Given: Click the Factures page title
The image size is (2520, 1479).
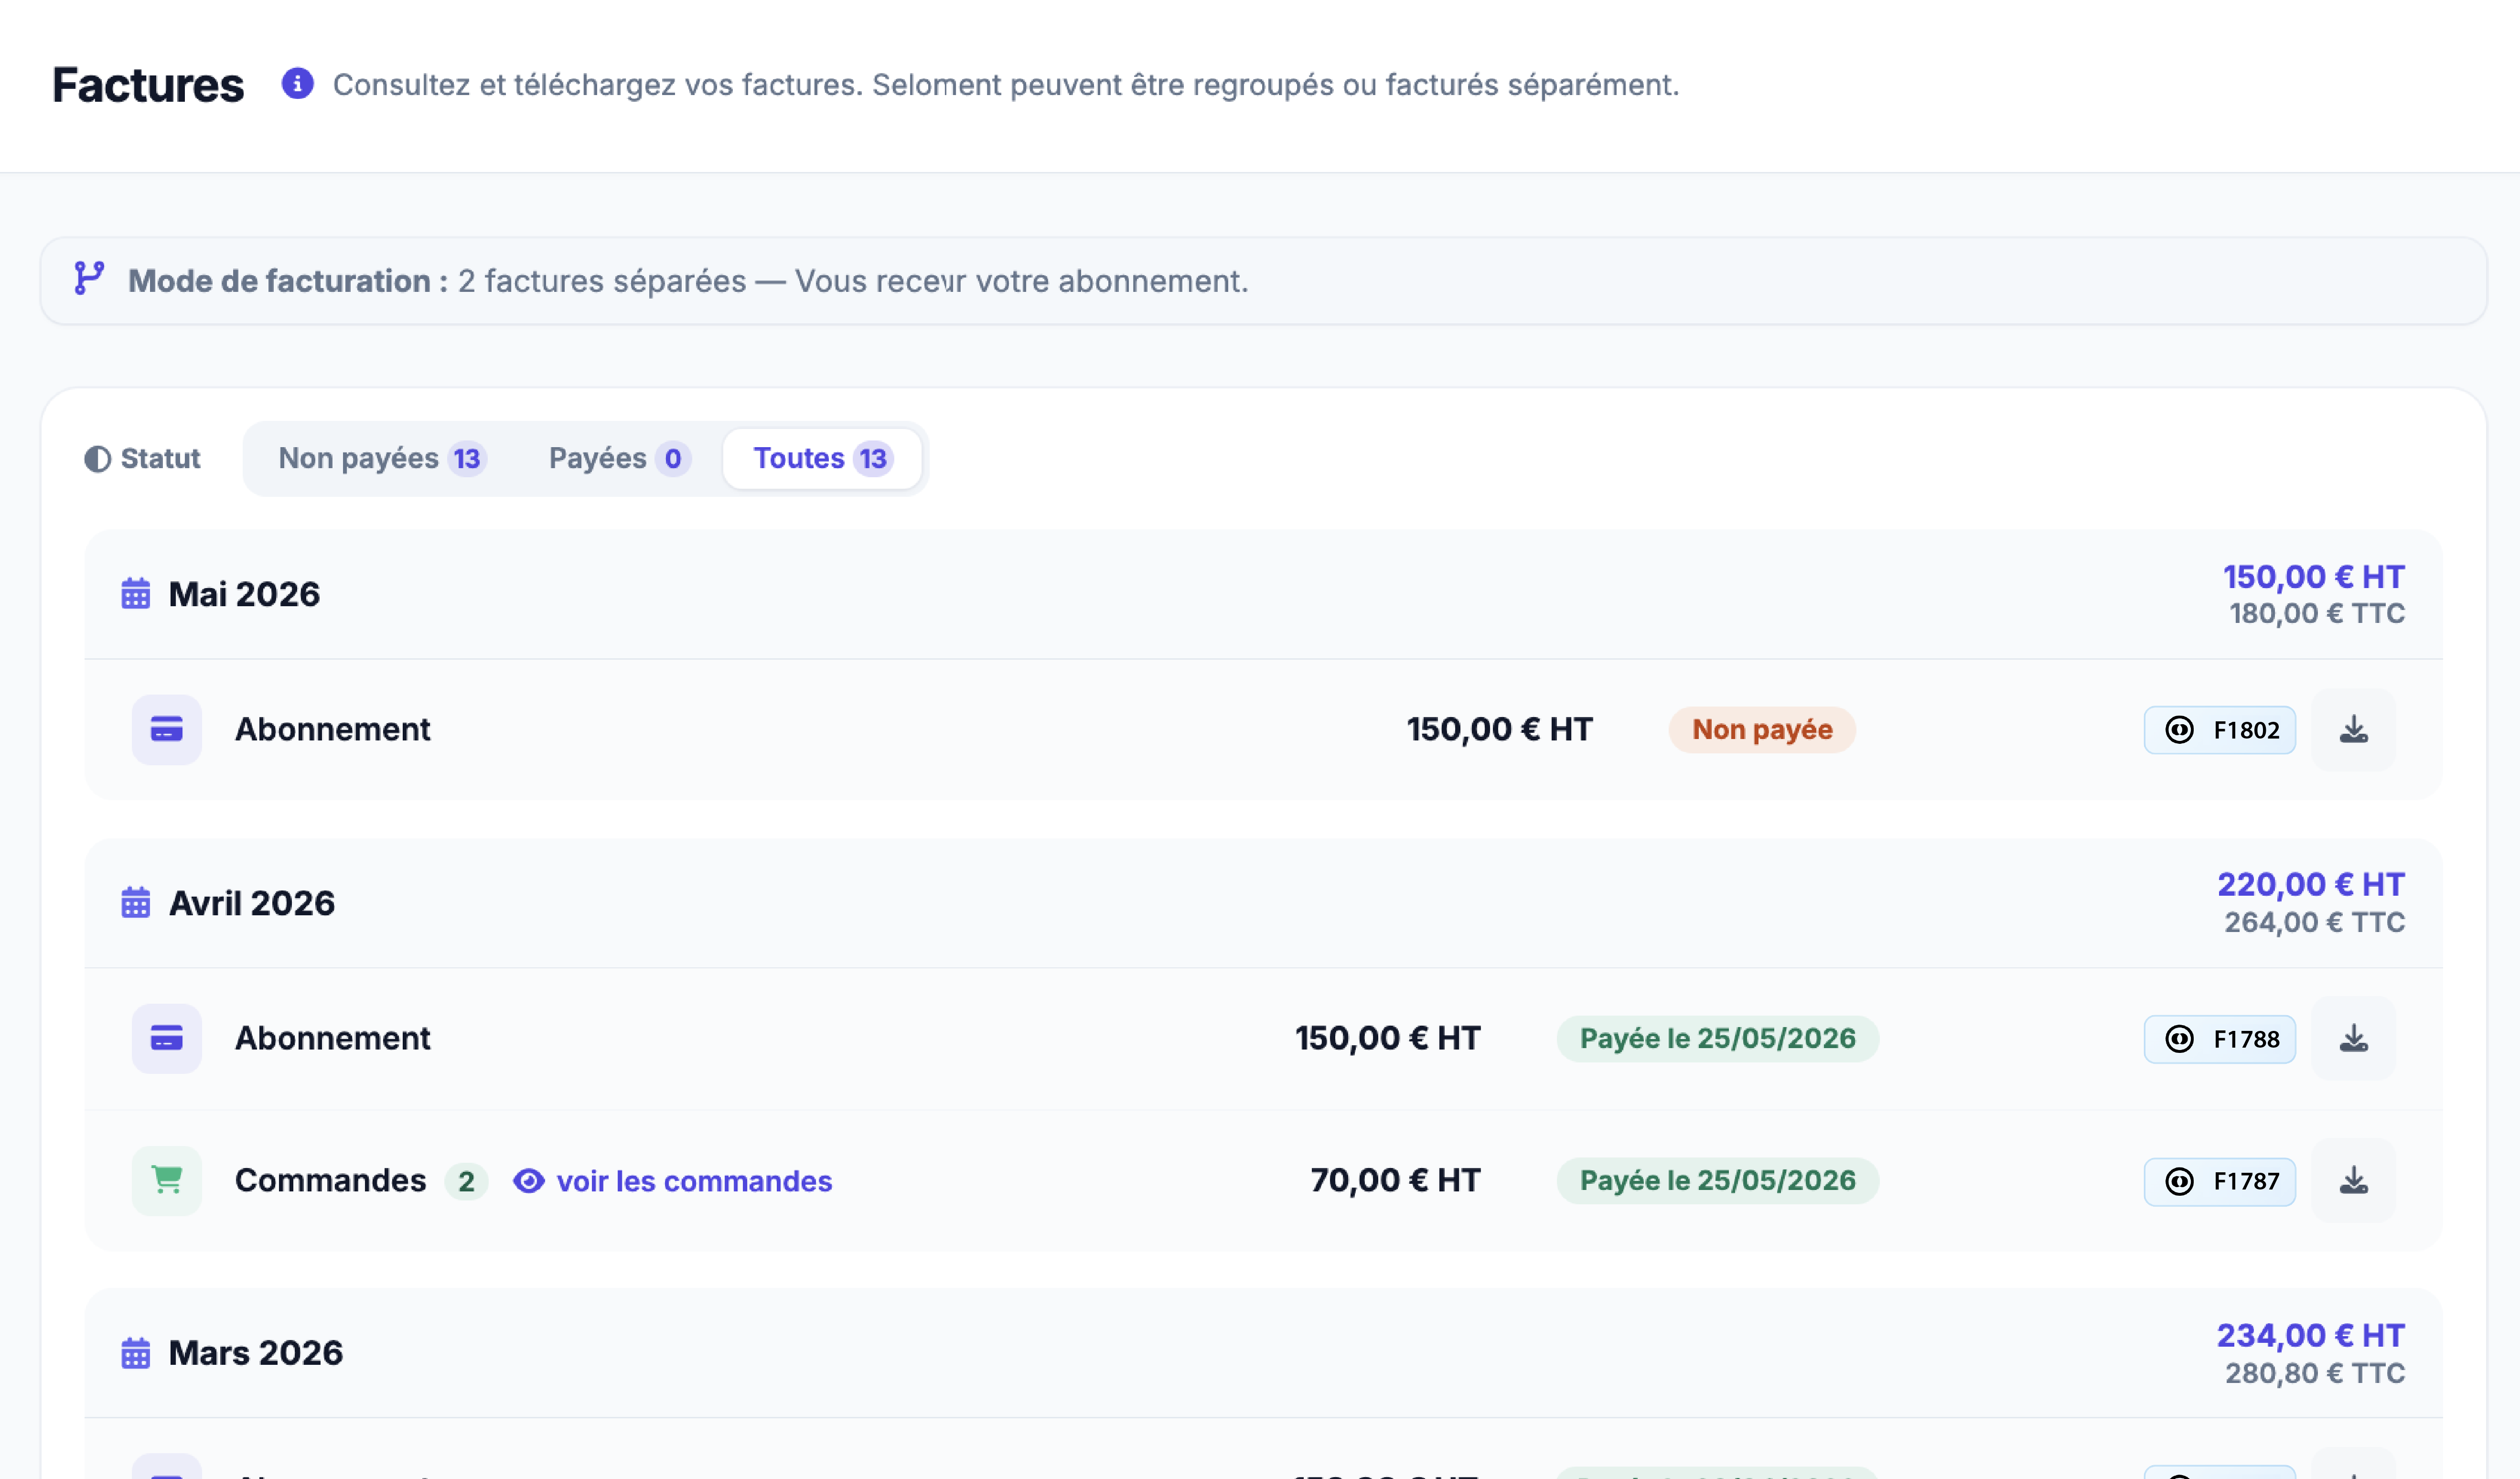Looking at the screenshot, I should click(x=148, y=85).
